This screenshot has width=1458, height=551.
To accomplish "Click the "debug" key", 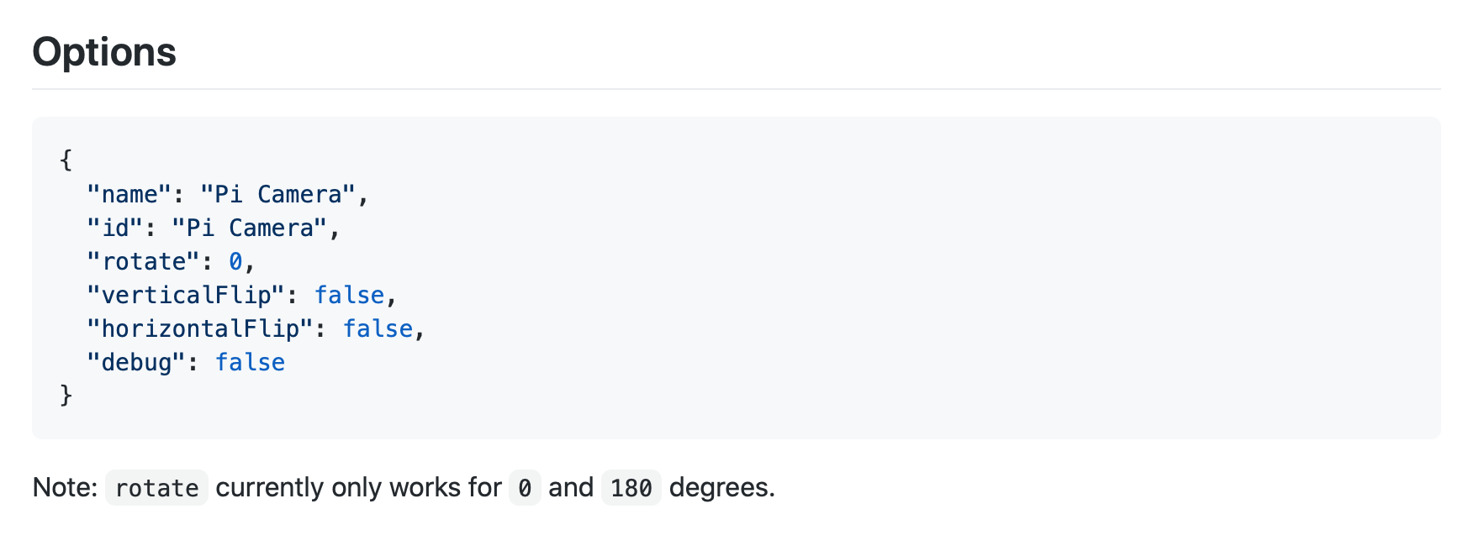I will pos(136,362).
